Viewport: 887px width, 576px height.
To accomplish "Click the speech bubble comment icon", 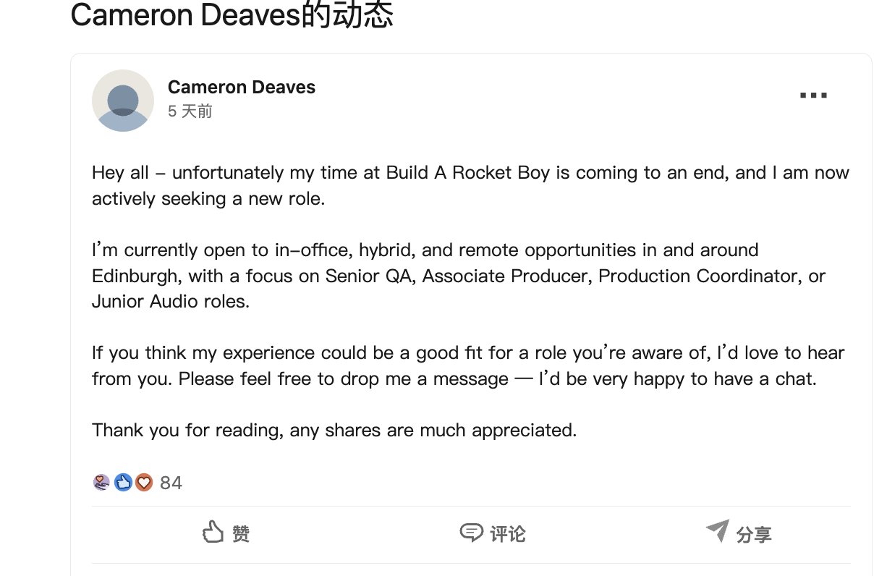I will [471, 533].
